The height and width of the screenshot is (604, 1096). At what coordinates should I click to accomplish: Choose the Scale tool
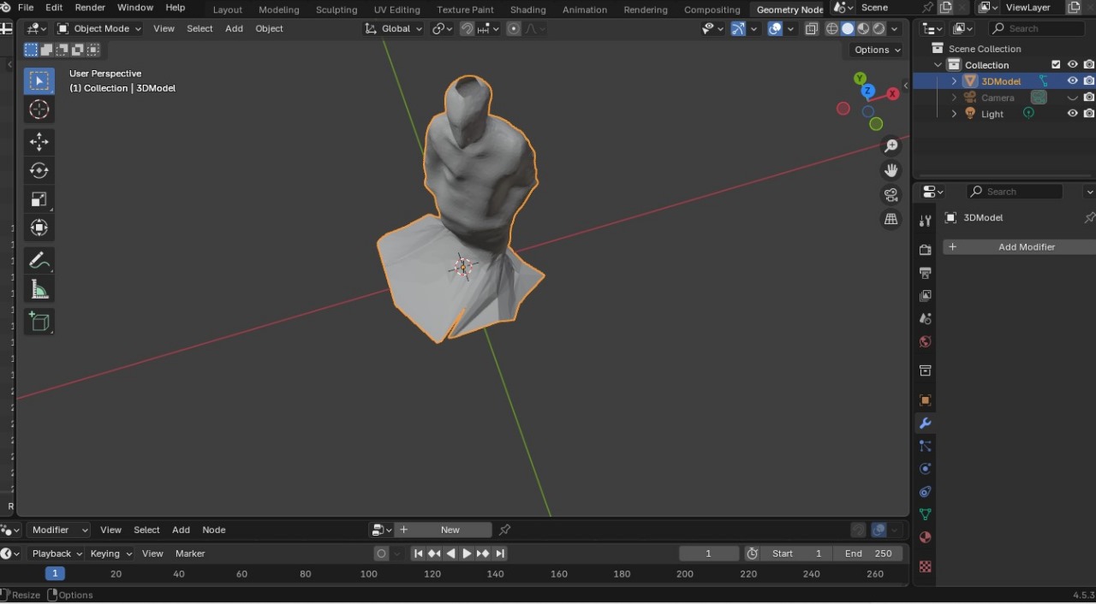(x=39, y=199)
